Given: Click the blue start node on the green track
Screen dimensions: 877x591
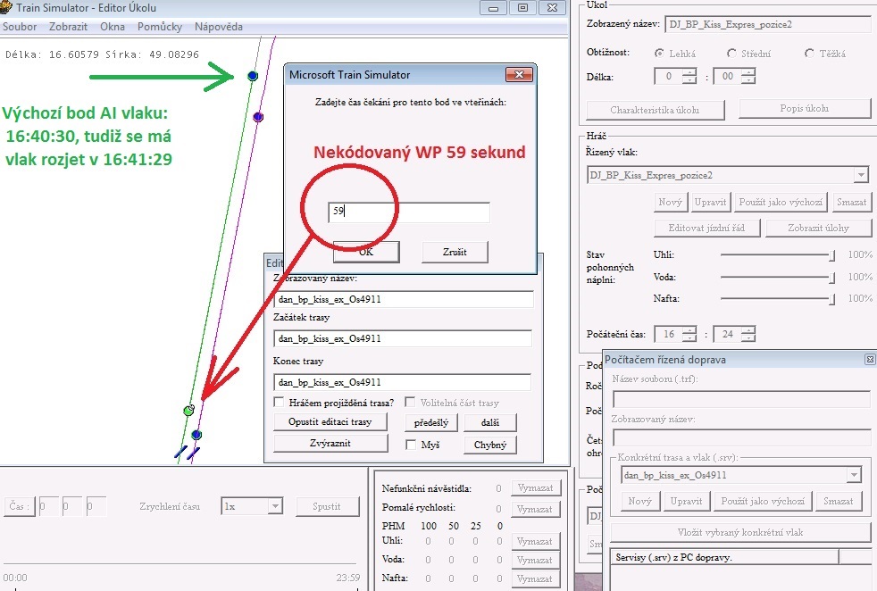Looking at the screenshot, I should pos(253,77).
